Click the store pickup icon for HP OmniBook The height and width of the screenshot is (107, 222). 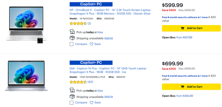point(72,32)
